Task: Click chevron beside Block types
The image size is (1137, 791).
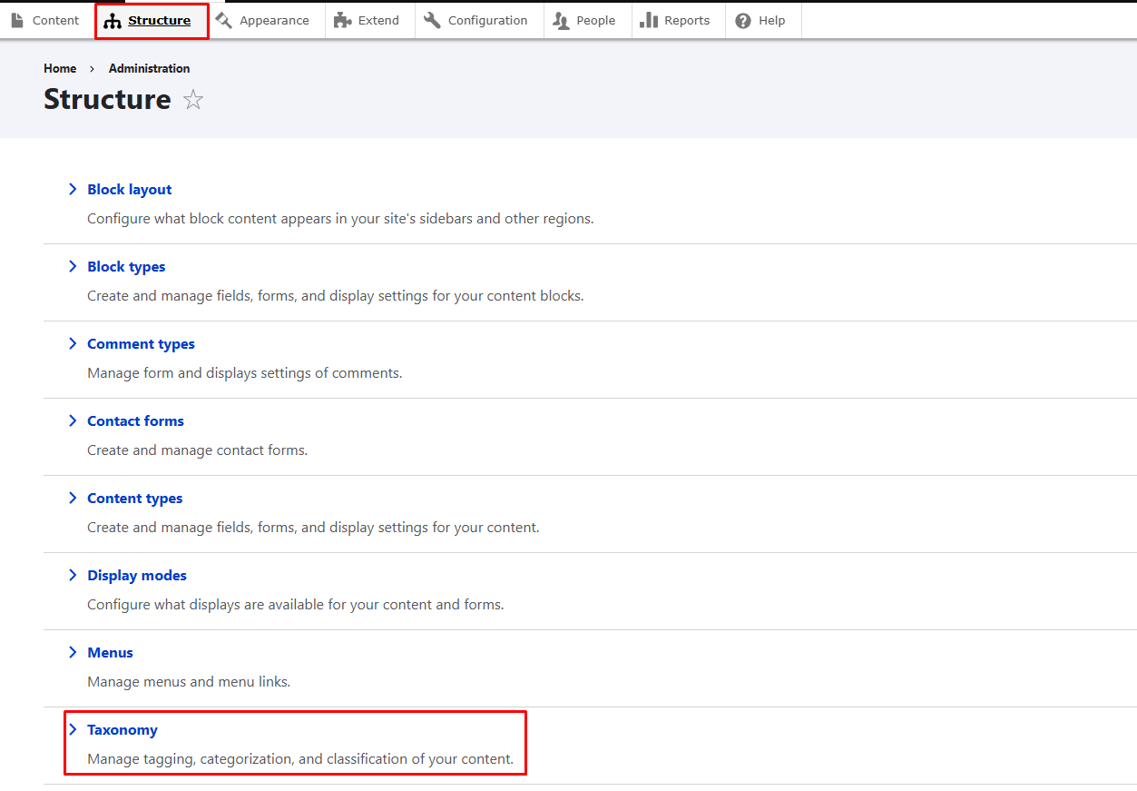Action: point(73,266)
